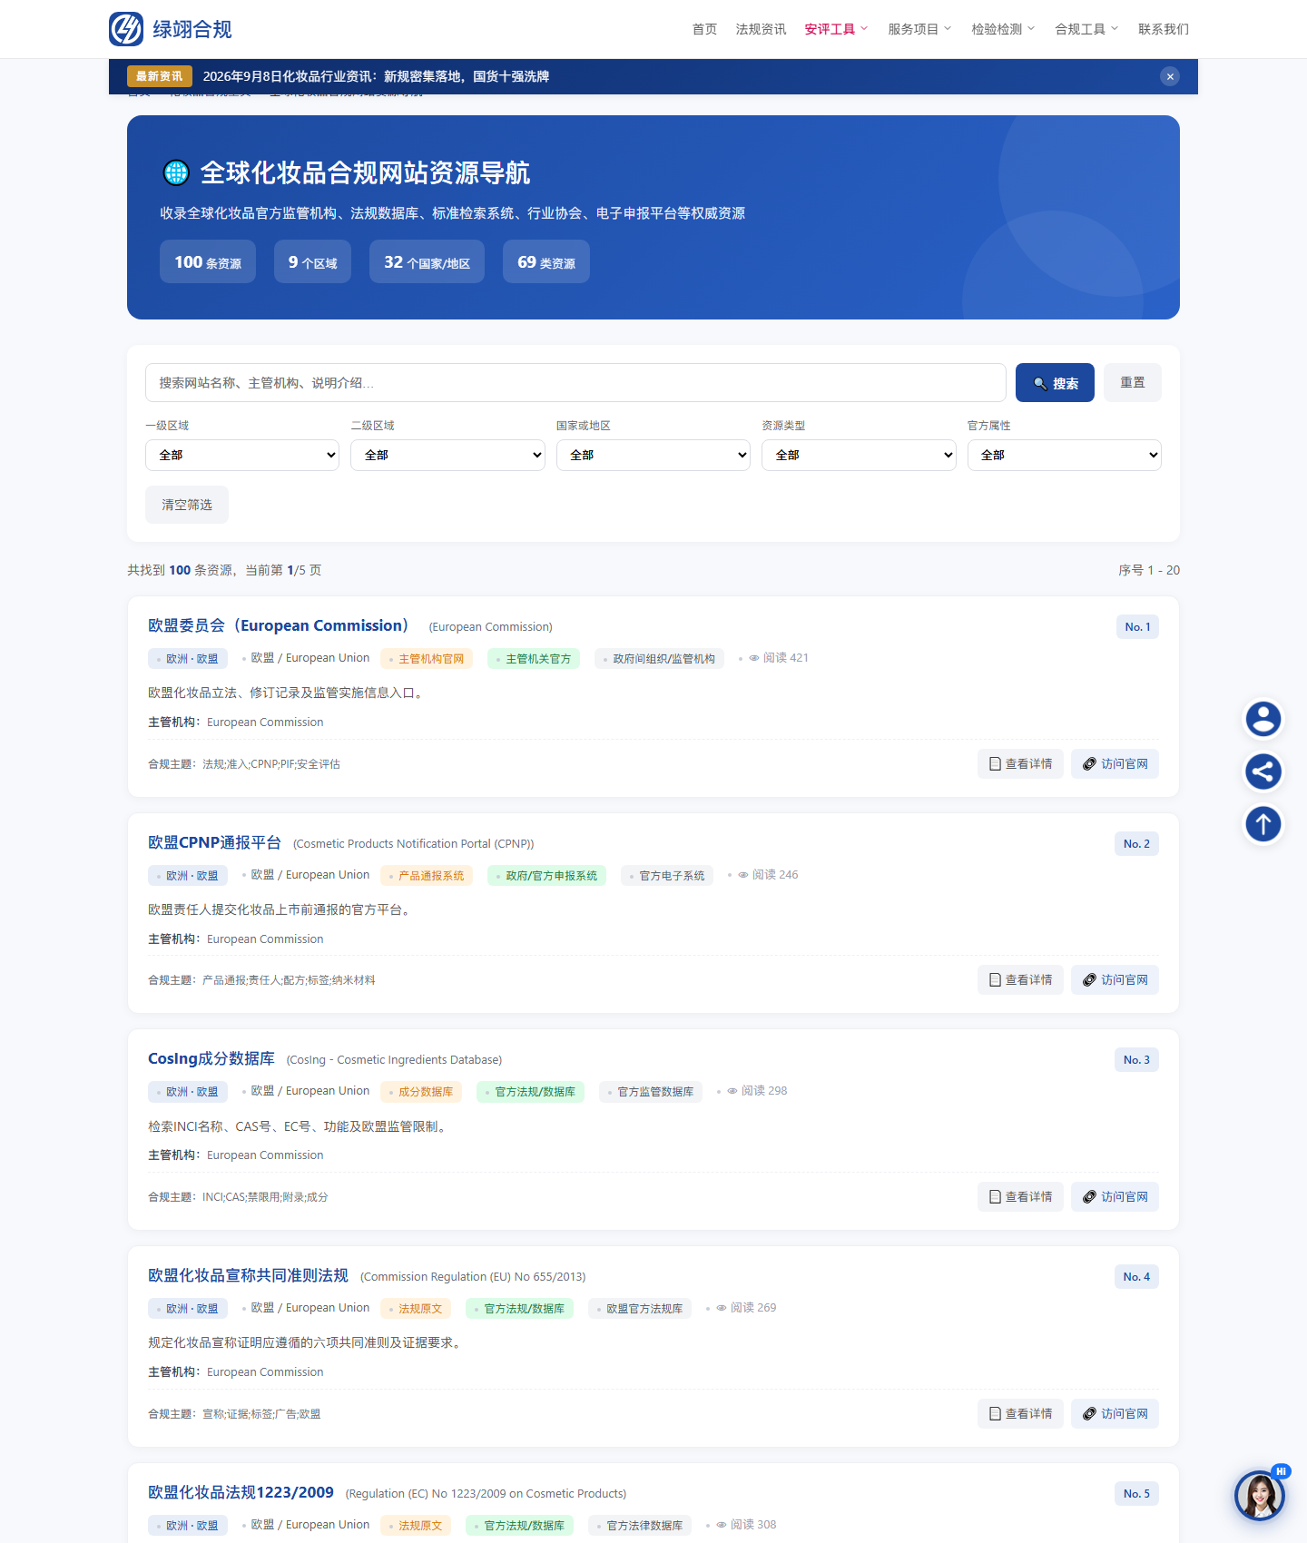The width and height of the screenshot is (1307, 1543).
Task: Click 查看详情 for 欧盟化妆品宣称共同准则法规 card
Action: tap(1020, 1414)
